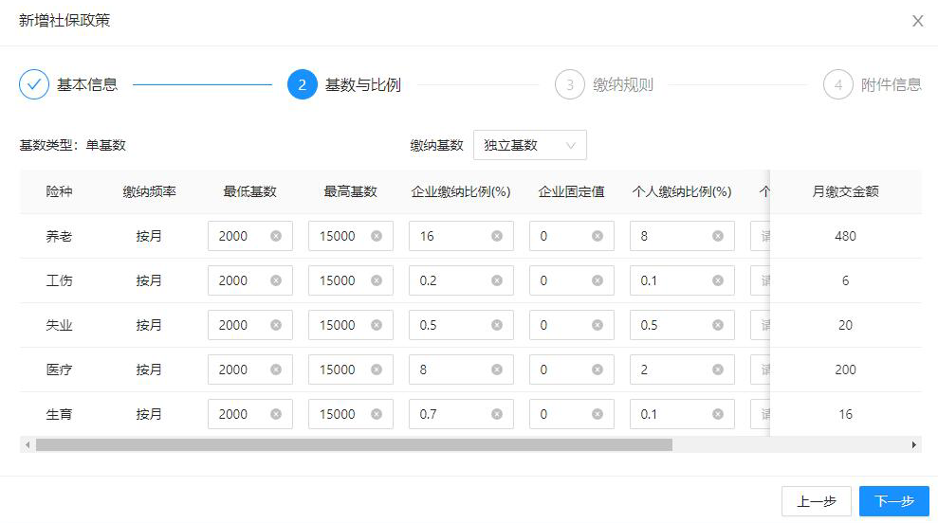The height and width of the screenshot is (523, 938).
Task: Select step 4 附件信息
Action: click(838, 84)
